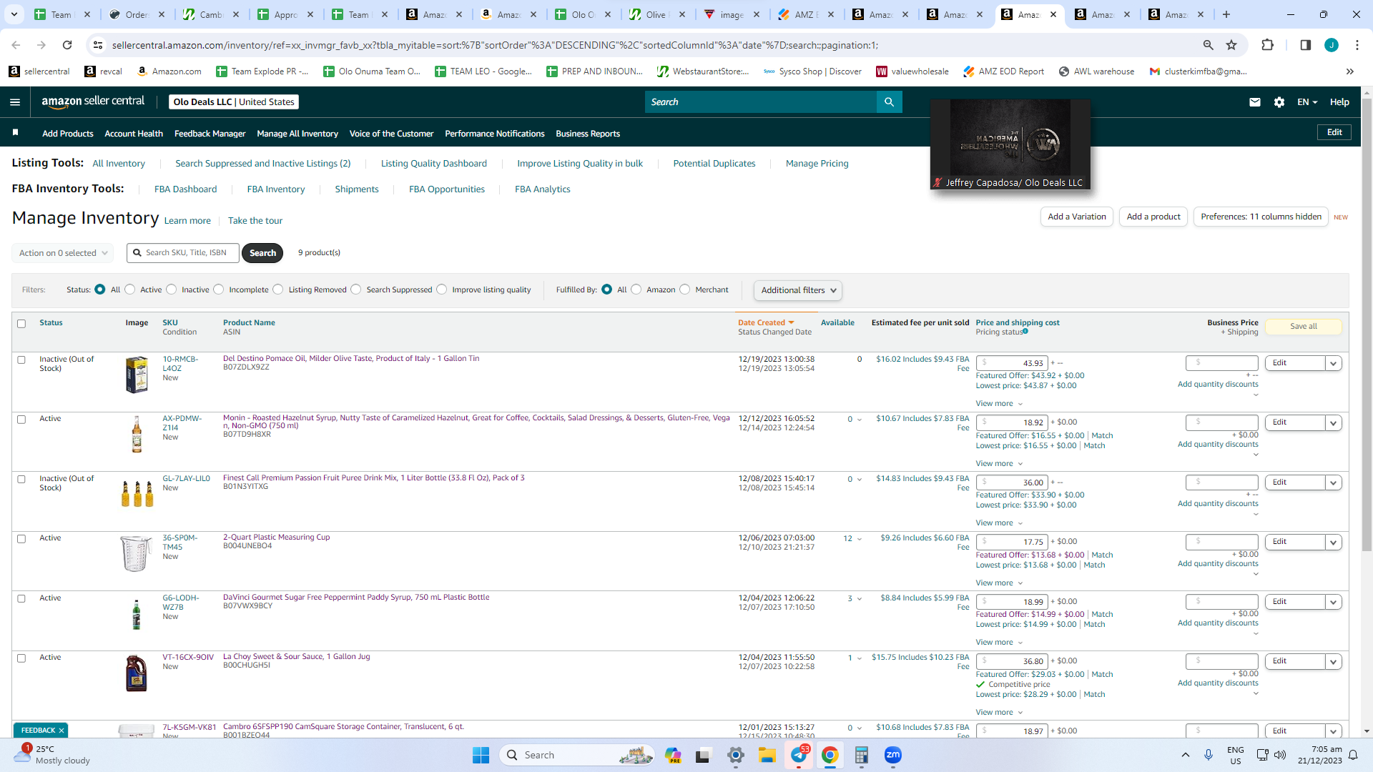Open the Seller Central hamburger menu
Image resolution: width=1373 pixels, height=772 pixels.
pyautogui.click(x=15, y=102)
